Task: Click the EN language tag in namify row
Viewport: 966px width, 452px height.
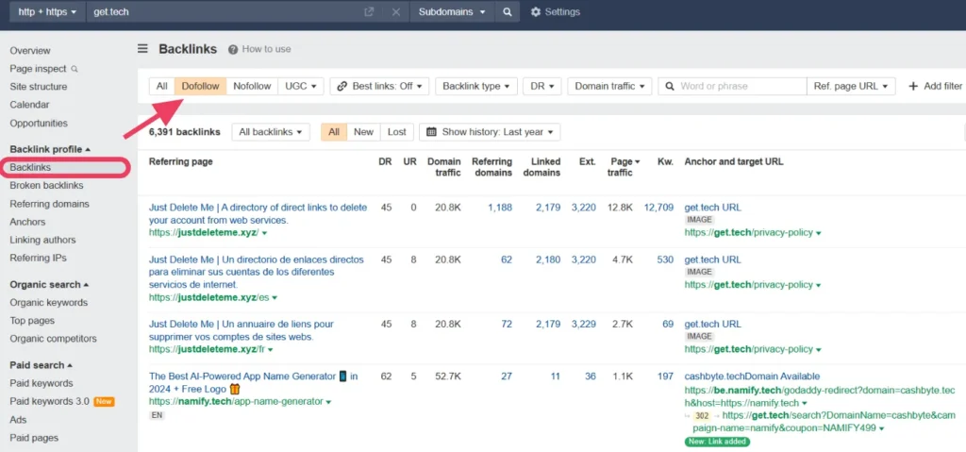Action: (x=157, y=415)
